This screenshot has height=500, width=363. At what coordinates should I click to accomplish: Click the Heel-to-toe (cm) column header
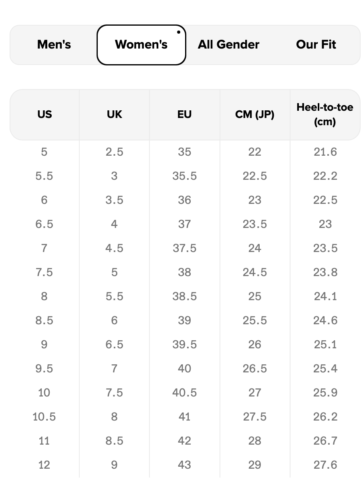point(325,114)
